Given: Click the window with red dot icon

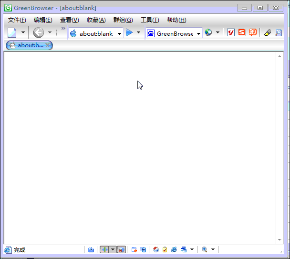Looking at the screenshot, I should click(134, 250).
